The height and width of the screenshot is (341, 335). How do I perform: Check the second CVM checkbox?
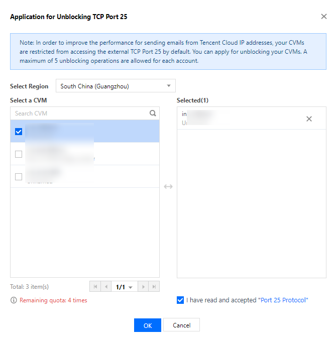(19, 154)
